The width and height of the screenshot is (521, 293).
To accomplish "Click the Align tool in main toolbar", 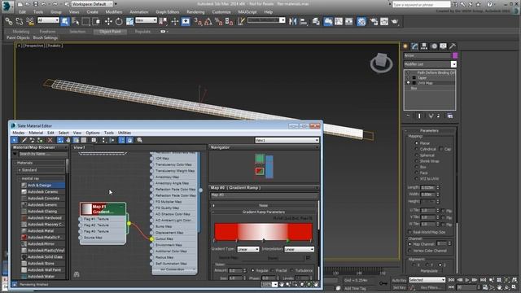I will point(304,22).
